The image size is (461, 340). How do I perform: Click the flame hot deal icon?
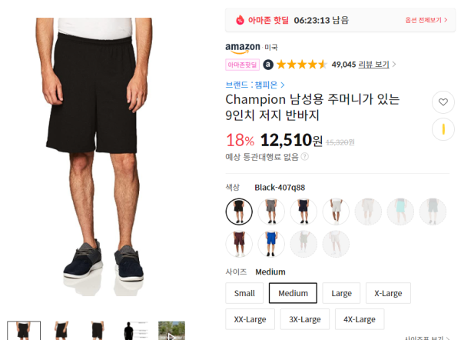[x=240, y=20]
